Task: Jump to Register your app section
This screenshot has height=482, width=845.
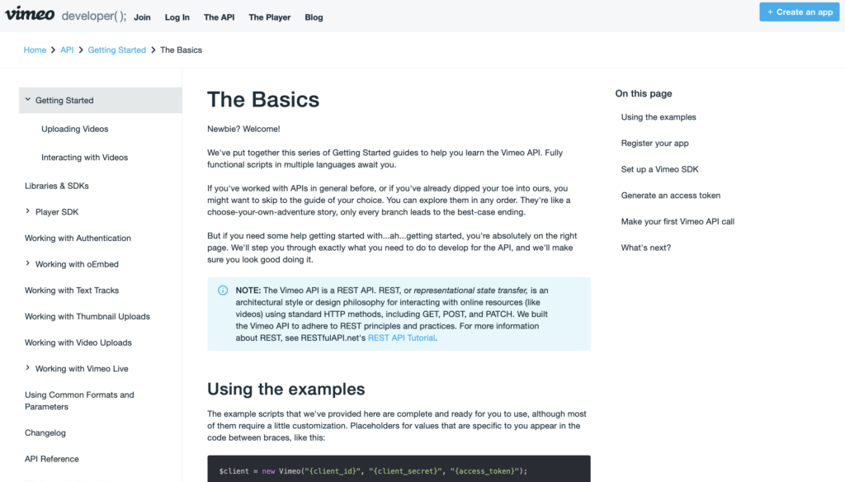Action: 654,144
